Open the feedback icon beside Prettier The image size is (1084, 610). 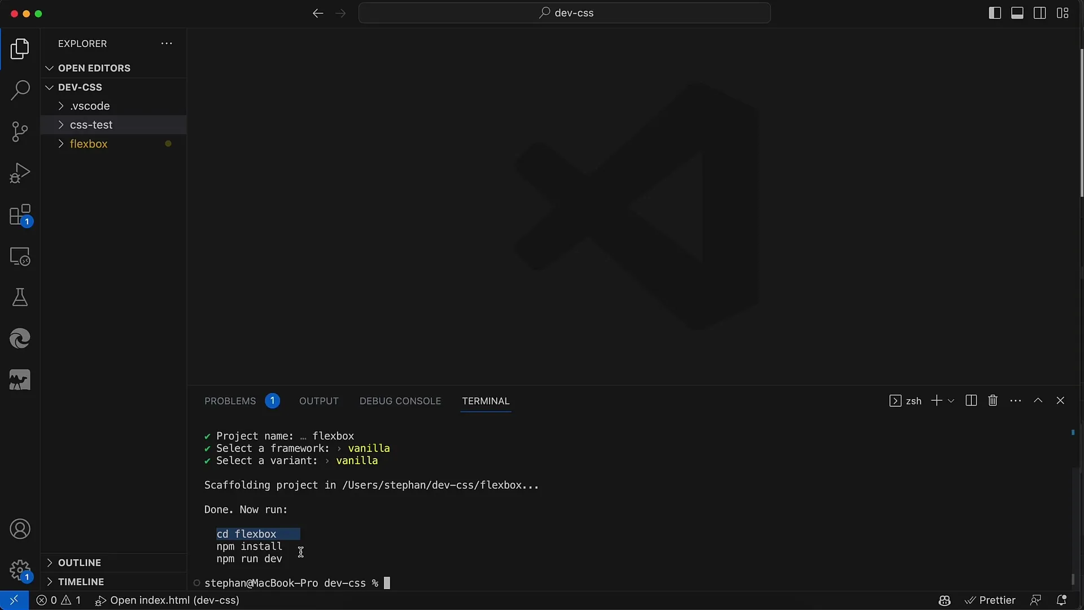click(1035, 600)
